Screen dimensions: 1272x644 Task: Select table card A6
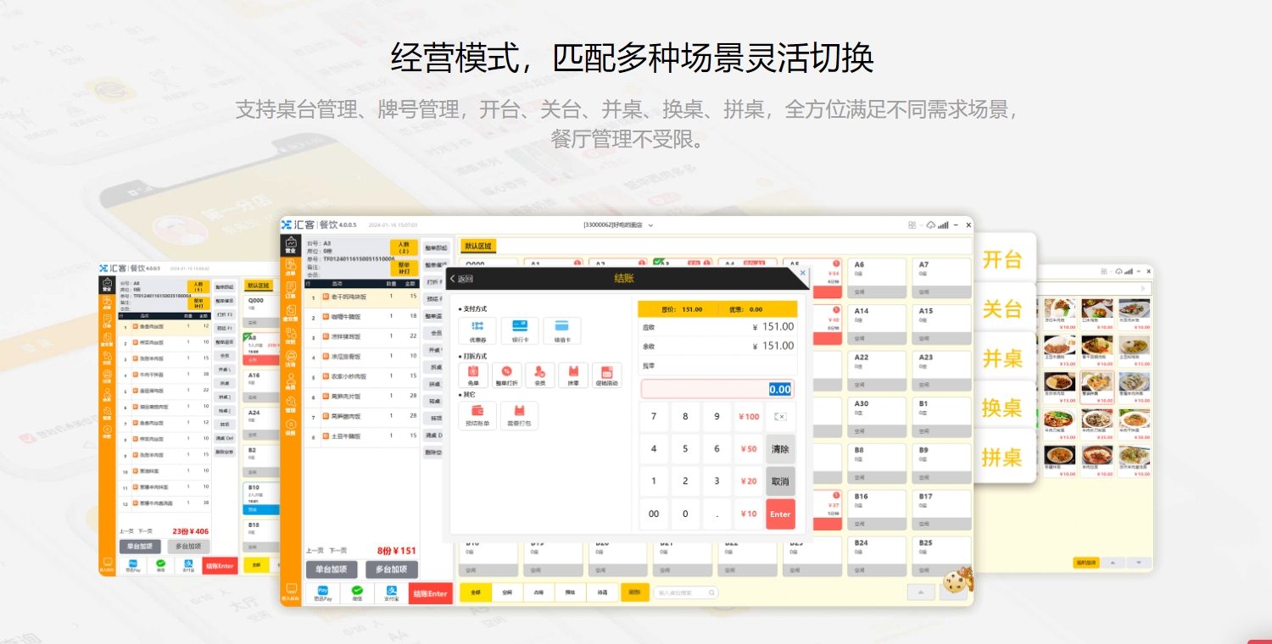[x=877, y=277]
